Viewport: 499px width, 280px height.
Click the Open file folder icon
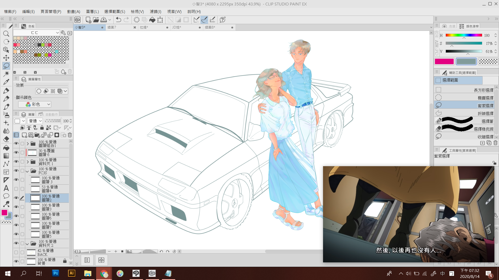coord(96,20)
